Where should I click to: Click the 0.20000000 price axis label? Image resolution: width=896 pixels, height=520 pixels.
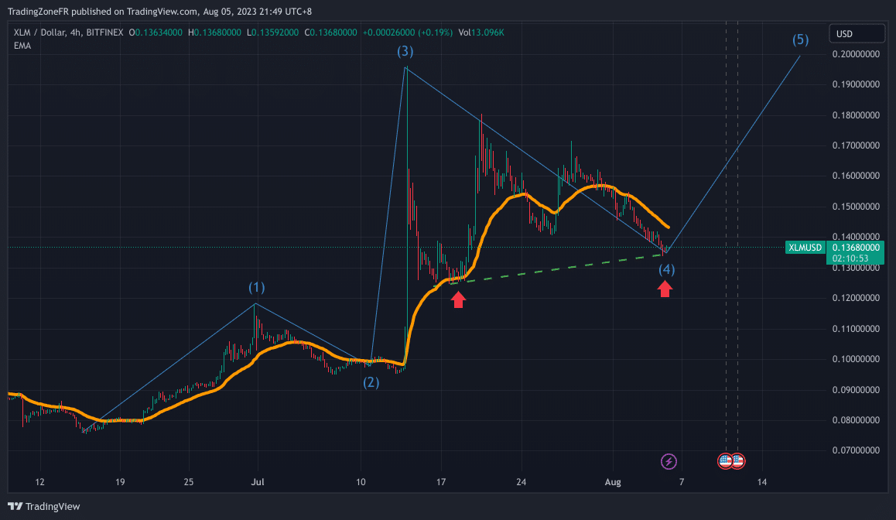(x=856, y=54)
